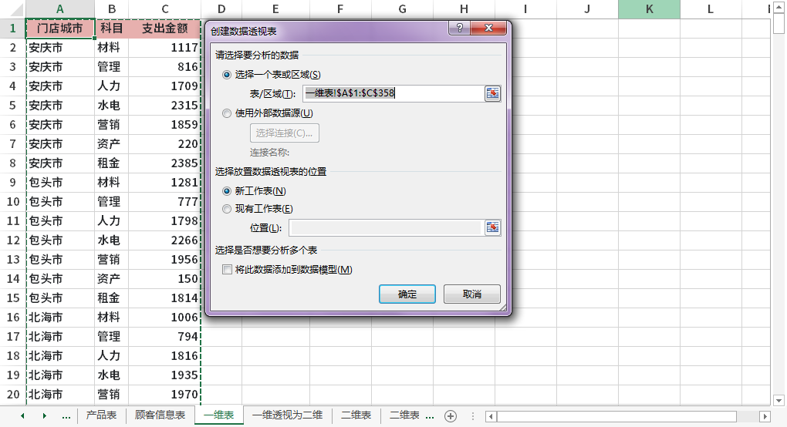
Task: Click sheet tab options dots near scrollbar
Action: (472, 416)
